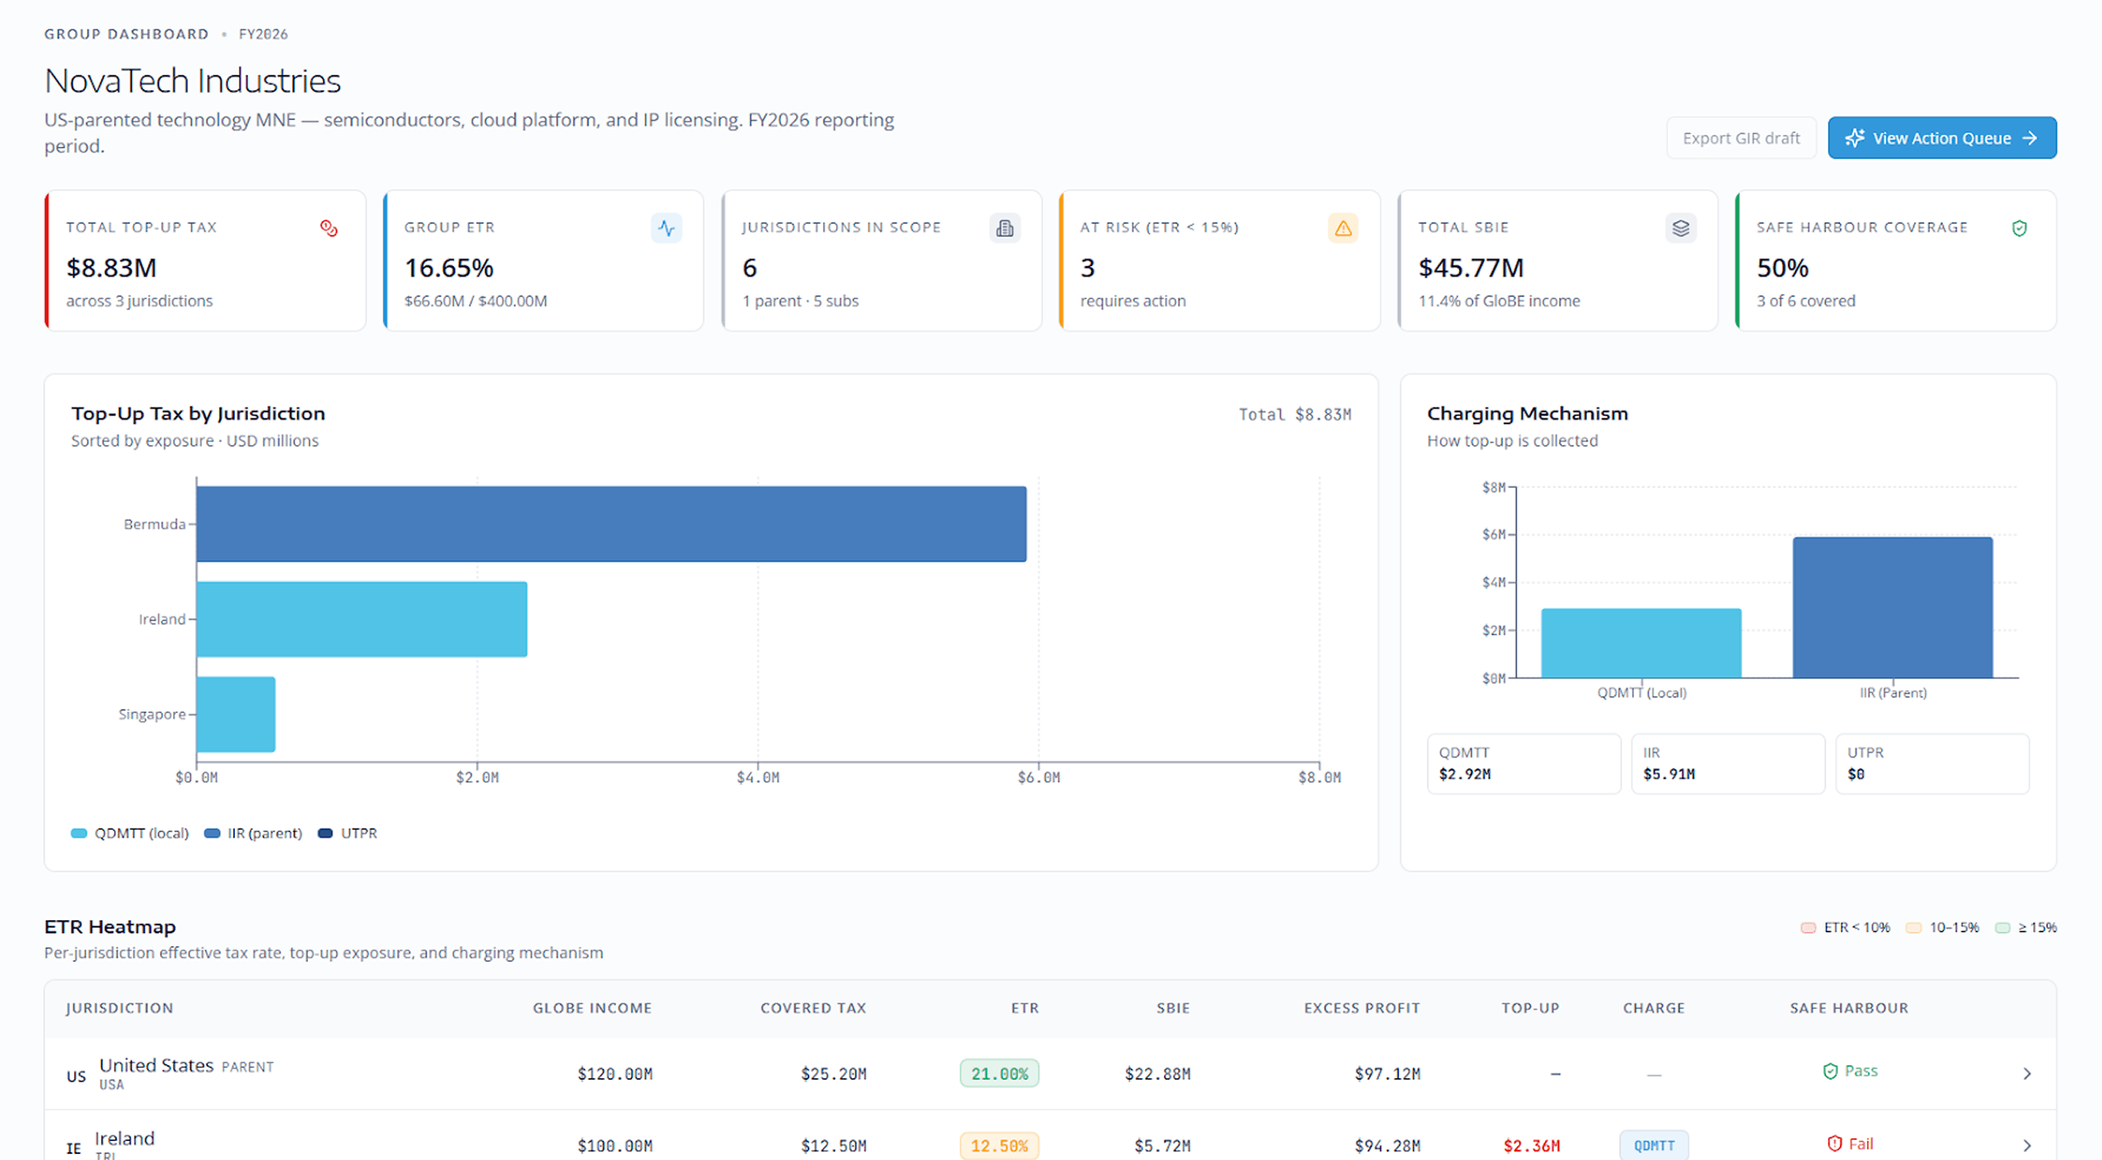This screenshot has width=2102, height=1160.
Task: Expand the Ireland row chevron
Action: coord(2027,1146)
